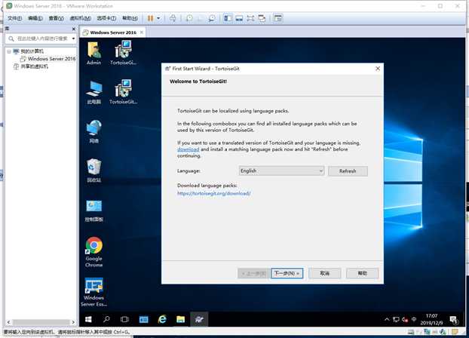Click the Google Chrome desktop icon
Screen dimensions: 469x338
click(x=94, y=252)
